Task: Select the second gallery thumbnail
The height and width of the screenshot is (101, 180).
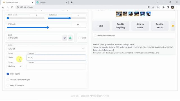Action: tap(125, 14)
